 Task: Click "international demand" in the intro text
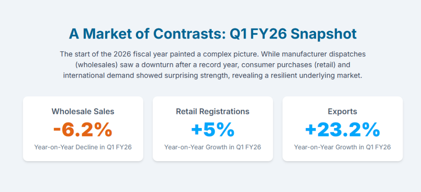(98, 75)
